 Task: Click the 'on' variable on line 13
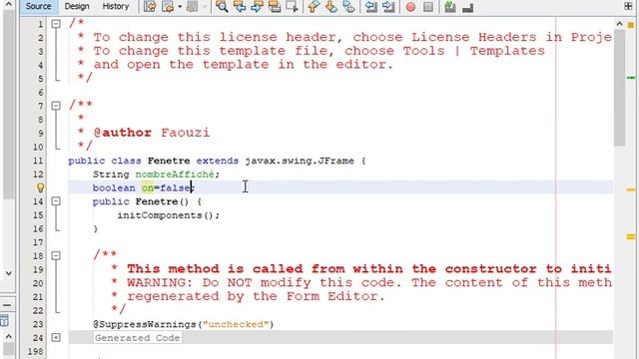coord(148,188)
